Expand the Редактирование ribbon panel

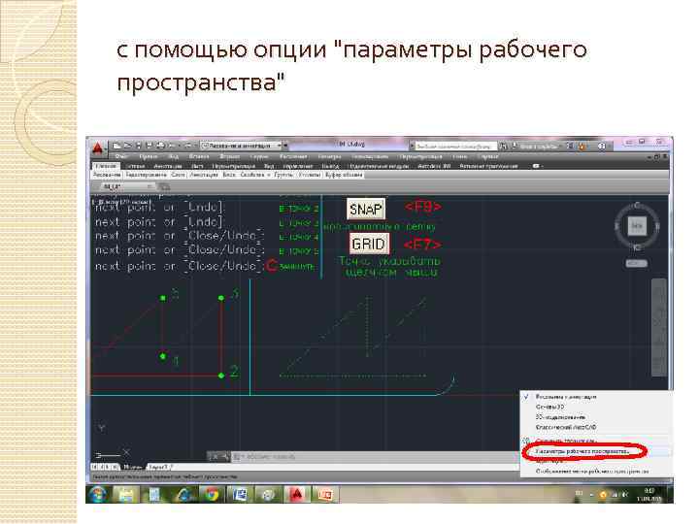tap(147, 175)
